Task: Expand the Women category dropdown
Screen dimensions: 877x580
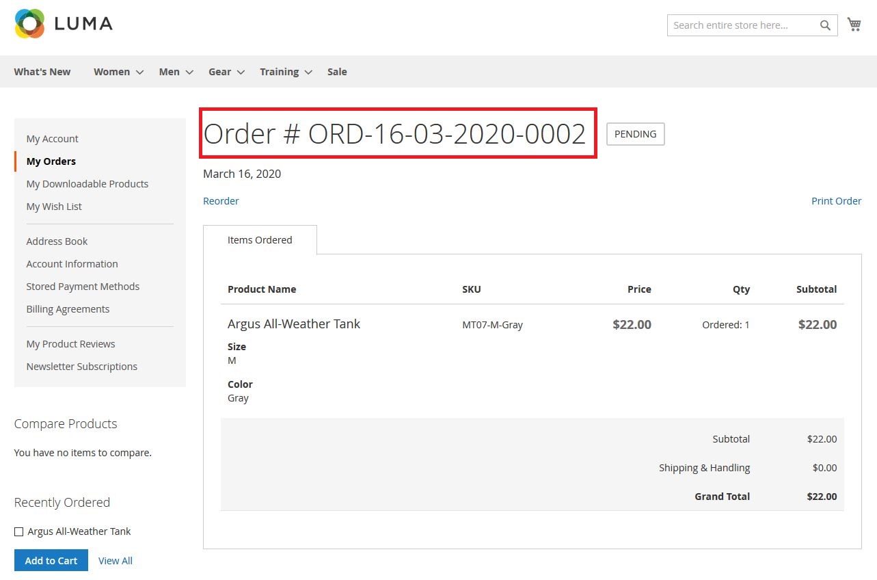Action: point(111,71)
